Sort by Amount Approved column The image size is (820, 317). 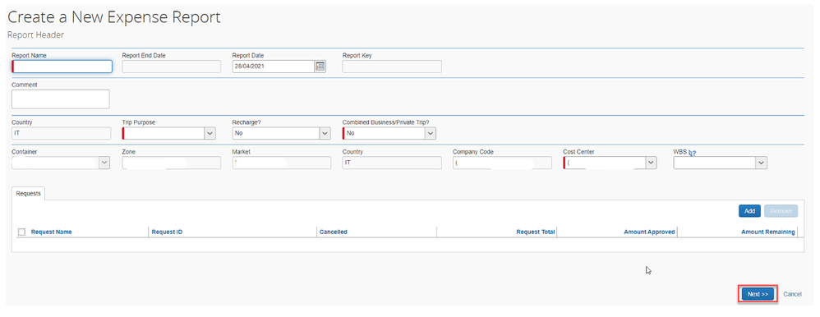click(x=649, y=232)
